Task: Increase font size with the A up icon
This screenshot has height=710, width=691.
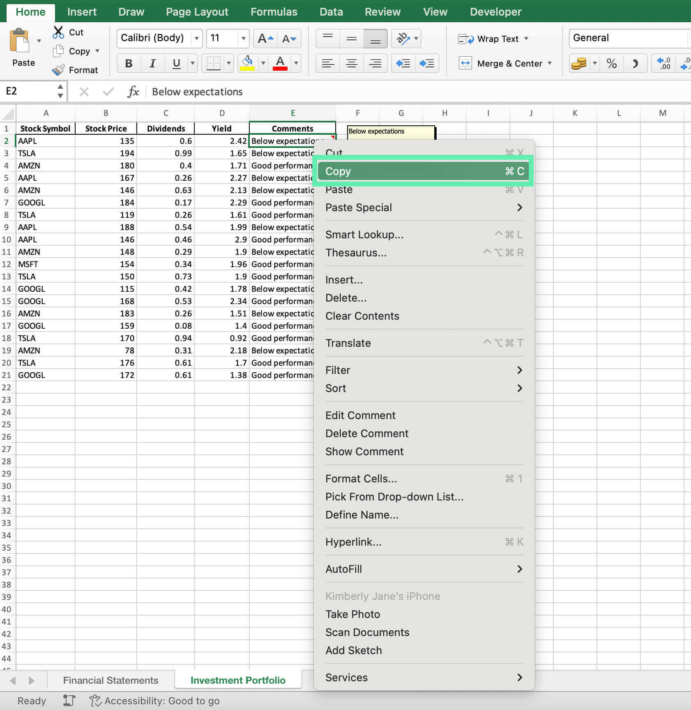Action: tap(265, 39)
